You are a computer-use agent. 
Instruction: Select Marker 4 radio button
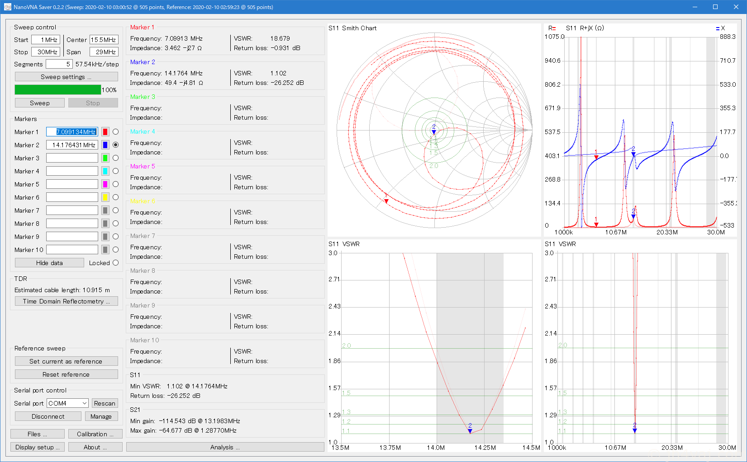115,171
